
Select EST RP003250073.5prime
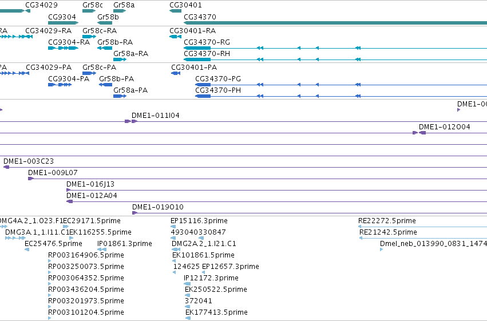pos(86,267)
